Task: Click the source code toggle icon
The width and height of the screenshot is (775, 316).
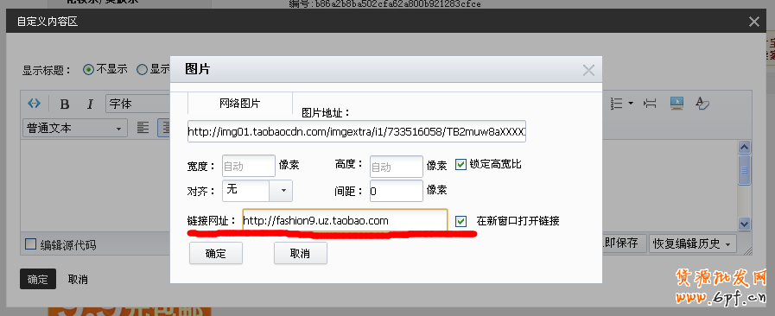Action: pyautogui.click(x=34, y=104)
